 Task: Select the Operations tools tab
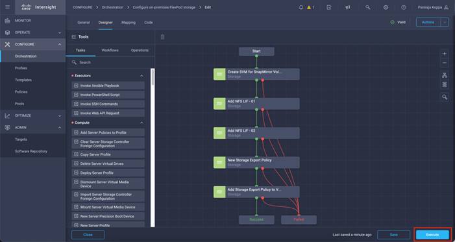(x=140, y=50)
